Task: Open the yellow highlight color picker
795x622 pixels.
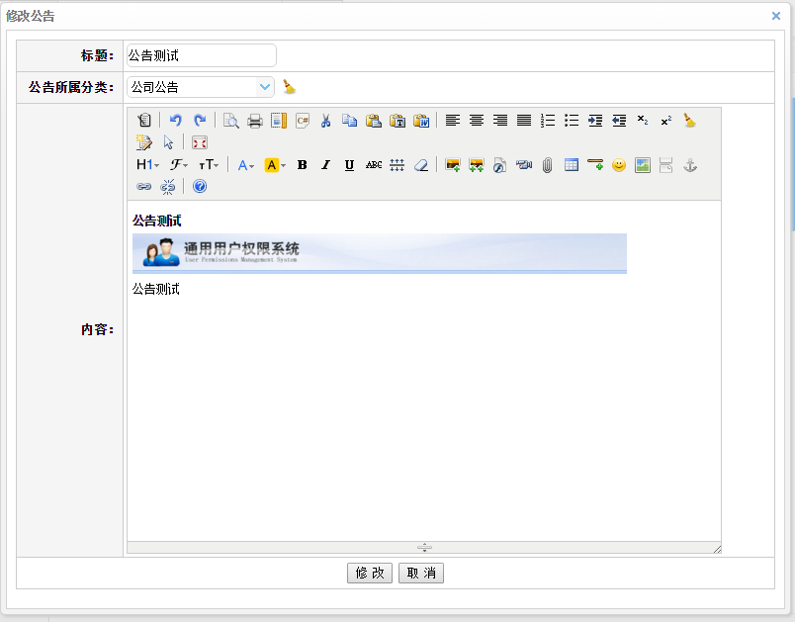Action: click(275, 165)
